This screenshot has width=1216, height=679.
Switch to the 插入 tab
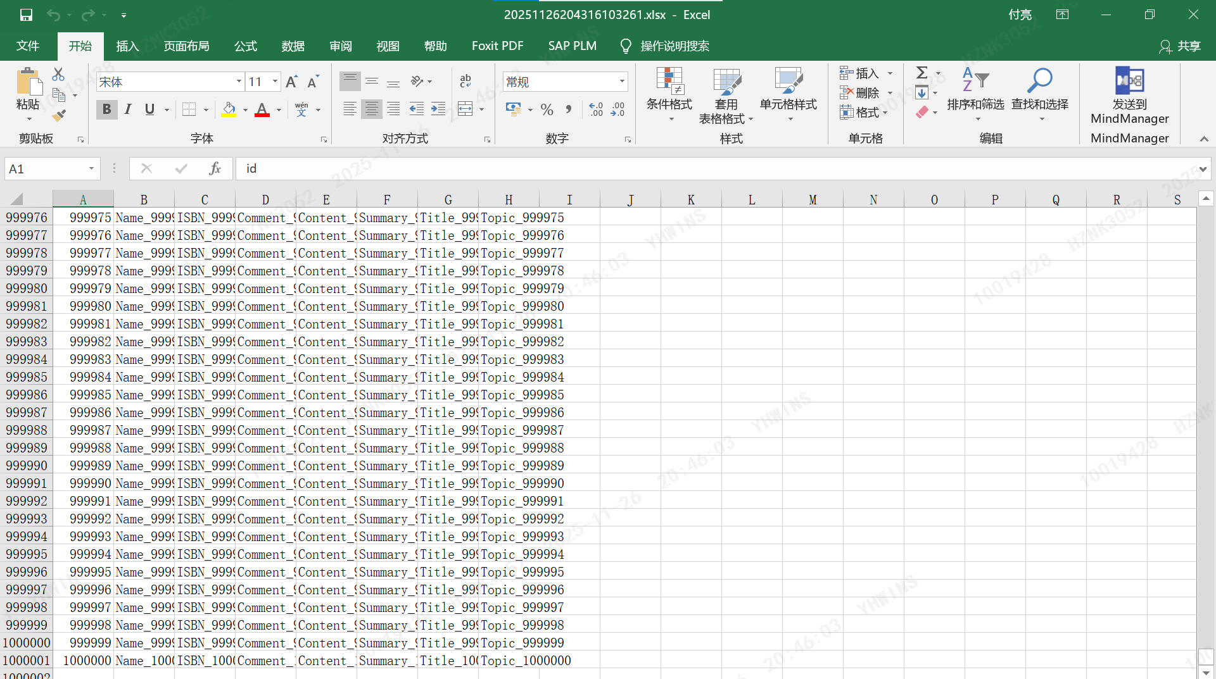[x=127, y=46]
